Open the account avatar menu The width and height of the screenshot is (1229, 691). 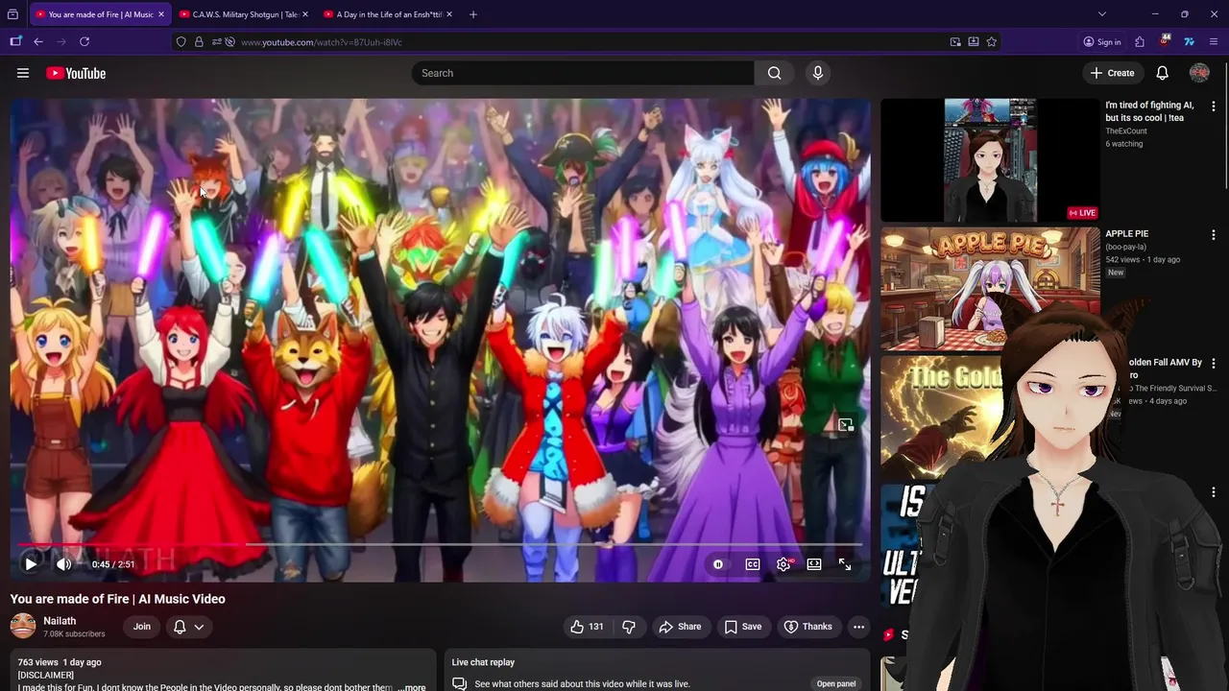pos(1199,73)
